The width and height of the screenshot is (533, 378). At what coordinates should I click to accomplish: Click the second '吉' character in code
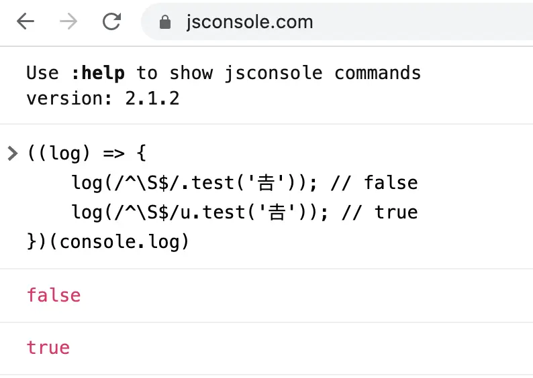pos(277,212)
